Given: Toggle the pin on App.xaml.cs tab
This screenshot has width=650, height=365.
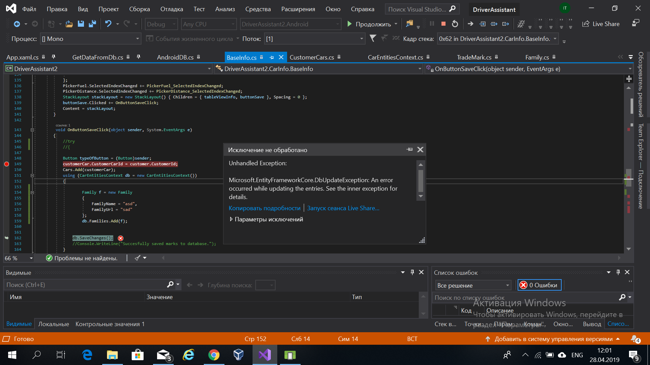Looking at the screenshot, I should 53,57.
